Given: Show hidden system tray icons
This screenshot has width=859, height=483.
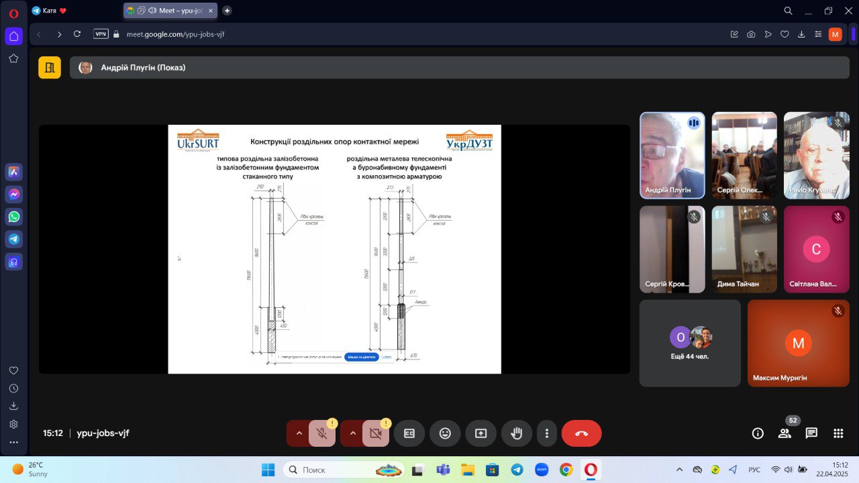Looking at the screenshot, I should click(679, 470).
